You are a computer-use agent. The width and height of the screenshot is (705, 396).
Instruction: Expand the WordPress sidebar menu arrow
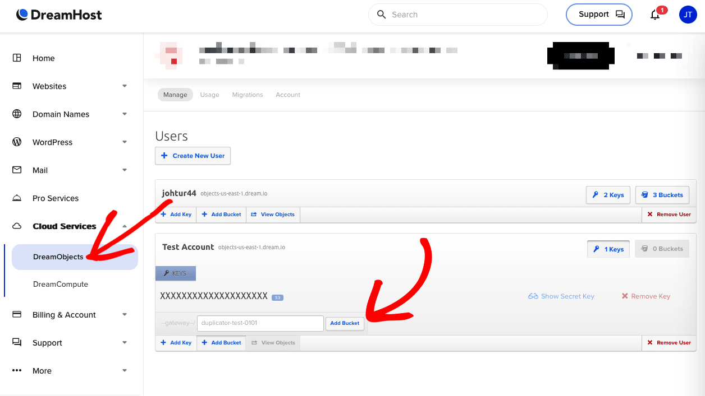[x=125, y=142]
